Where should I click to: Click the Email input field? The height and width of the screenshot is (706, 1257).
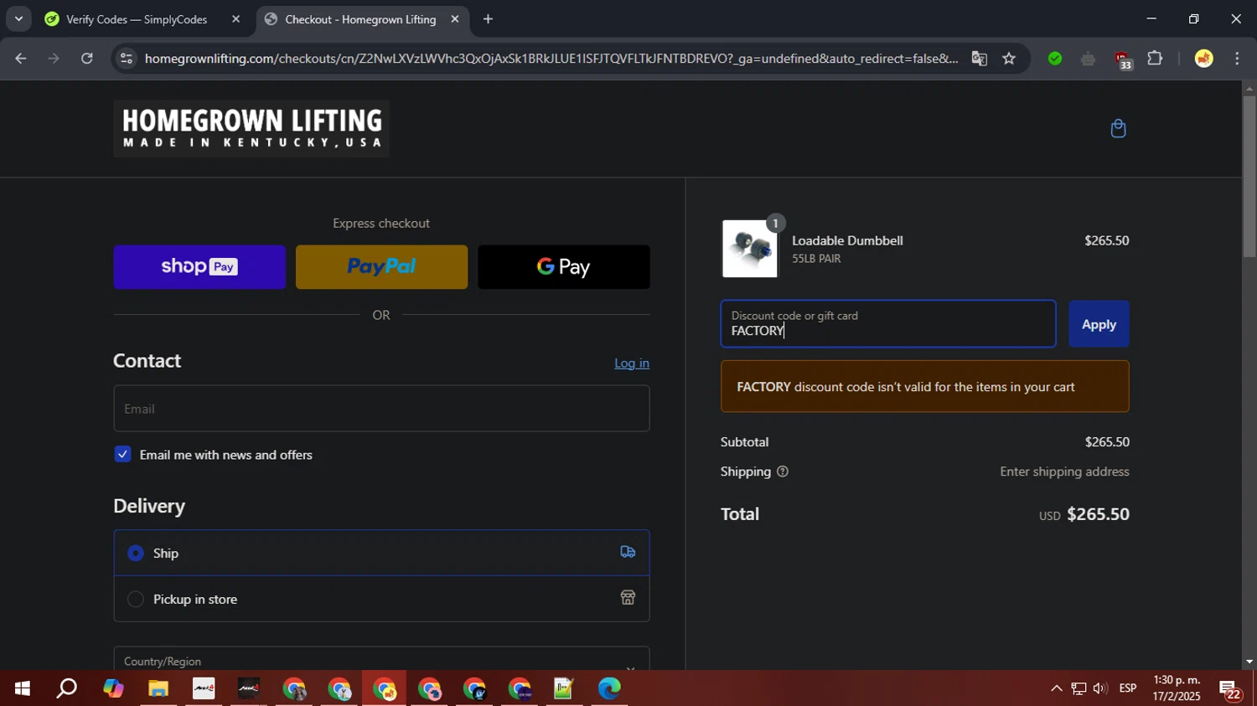(381, 409)
